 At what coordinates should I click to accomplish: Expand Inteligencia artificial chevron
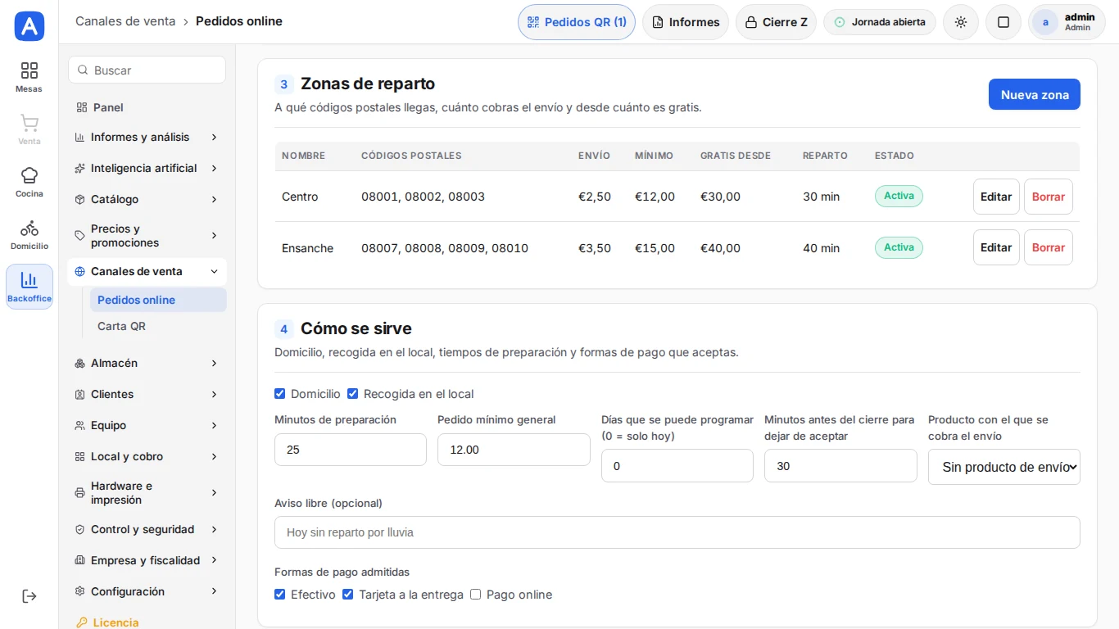click(x=214, y=168)
